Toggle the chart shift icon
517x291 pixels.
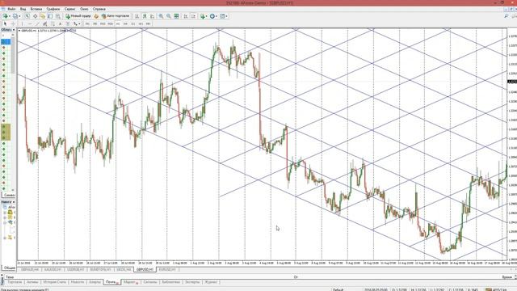pyautogui.click(x=193, y=16)
